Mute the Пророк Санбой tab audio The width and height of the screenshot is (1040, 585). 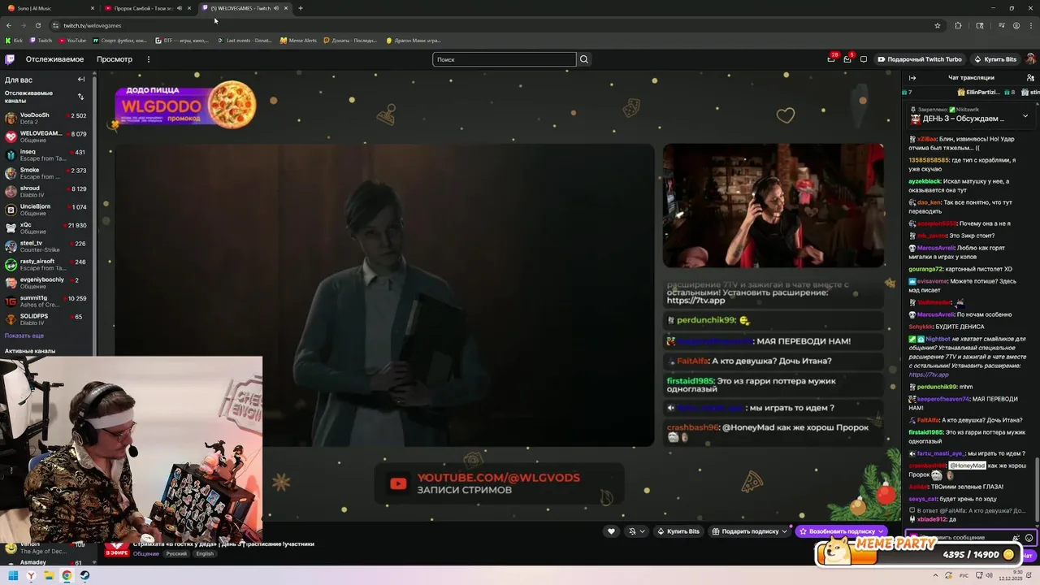pyautogui.click(x=180, y=8)
